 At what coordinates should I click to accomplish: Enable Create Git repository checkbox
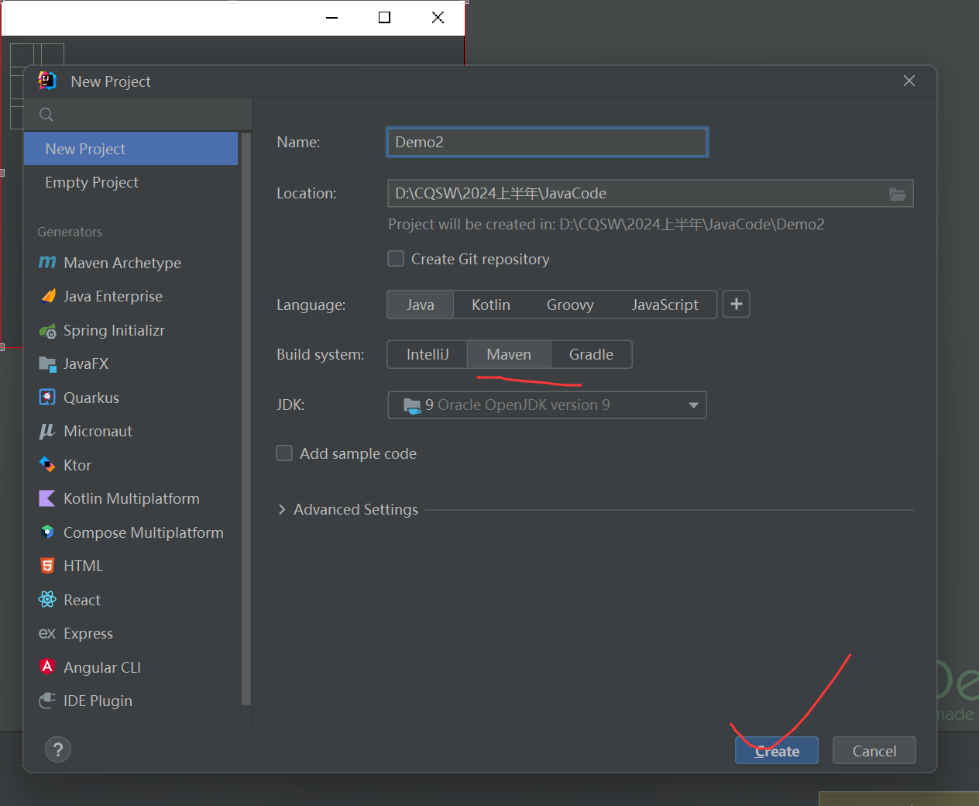tap(396, 259)
